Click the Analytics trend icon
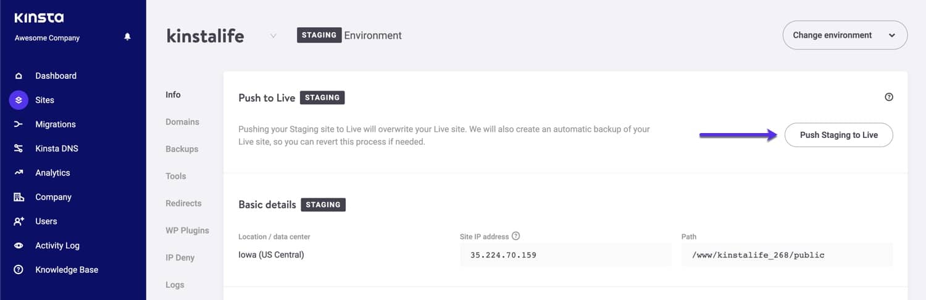The image size is (926, 300). click(x=19, y=173)
